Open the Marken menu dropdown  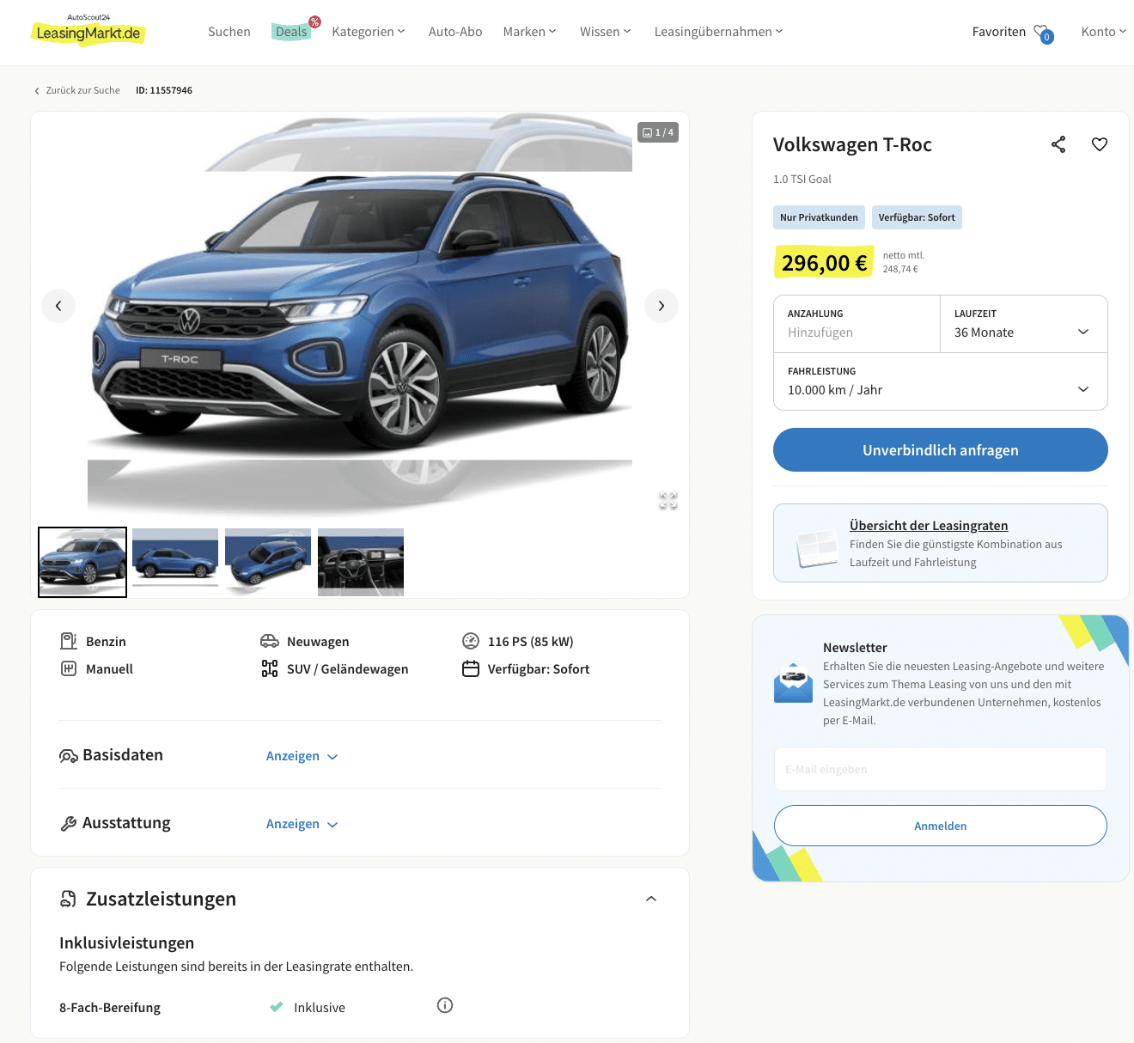point(530,32)
